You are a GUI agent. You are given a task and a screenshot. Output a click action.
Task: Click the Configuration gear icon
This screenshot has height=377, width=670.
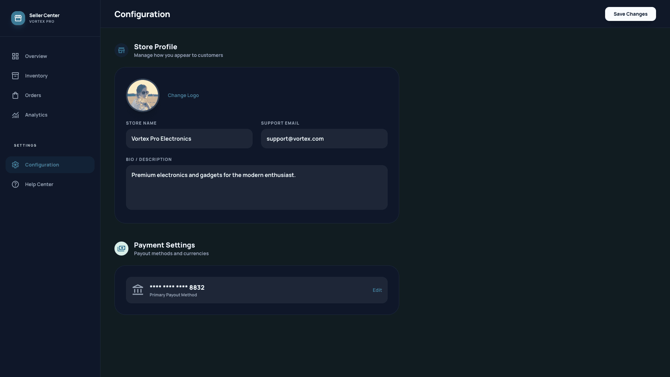click(15, 165)
